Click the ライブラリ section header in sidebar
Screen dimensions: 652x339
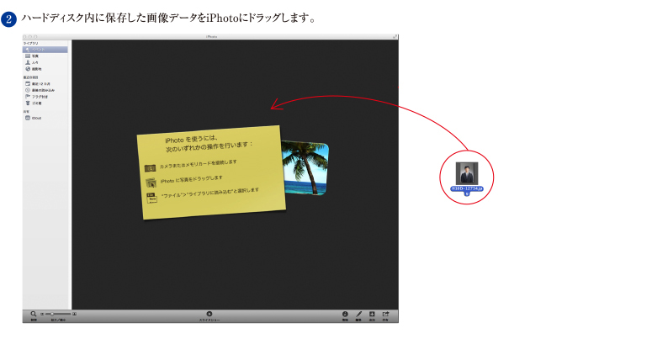[x=31, y=43]
